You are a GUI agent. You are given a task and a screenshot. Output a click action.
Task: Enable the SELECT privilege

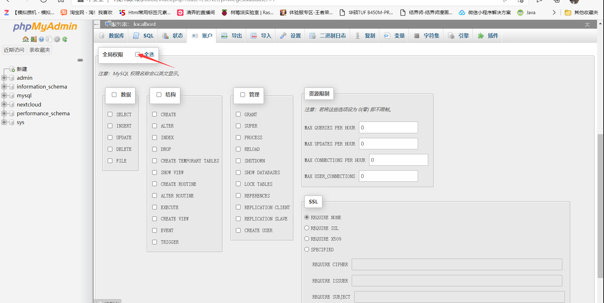coord(110,114)
